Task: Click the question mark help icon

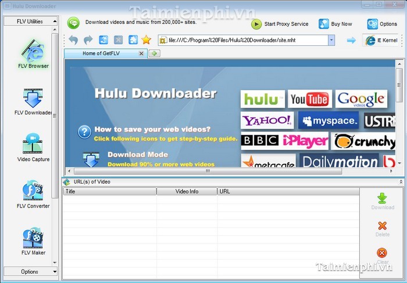Action: (84, 132)
